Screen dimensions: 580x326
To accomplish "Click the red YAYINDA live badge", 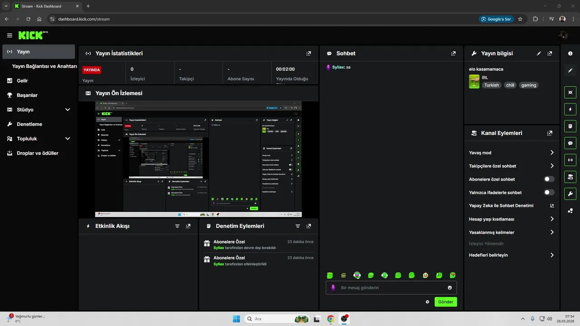I will tap(92, 70).
